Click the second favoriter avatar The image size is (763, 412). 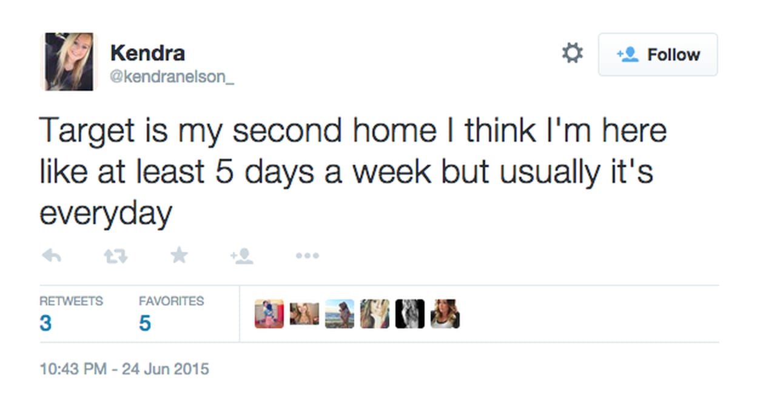(304, 314)
